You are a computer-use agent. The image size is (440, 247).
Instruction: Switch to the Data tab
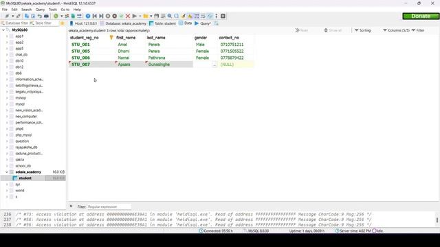(185, 23)
